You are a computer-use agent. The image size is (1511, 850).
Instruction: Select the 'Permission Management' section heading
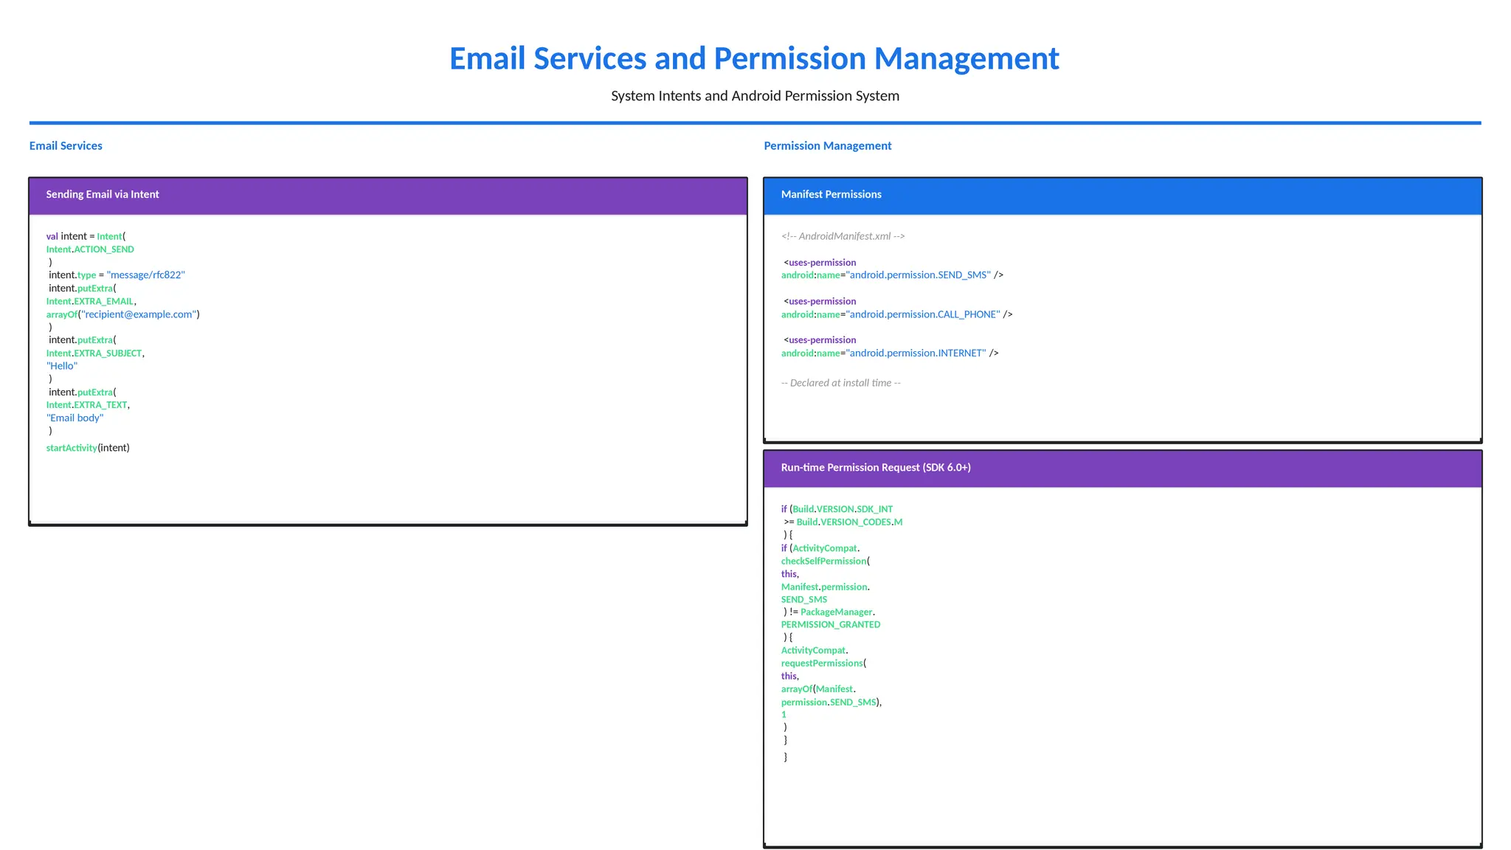827,145
